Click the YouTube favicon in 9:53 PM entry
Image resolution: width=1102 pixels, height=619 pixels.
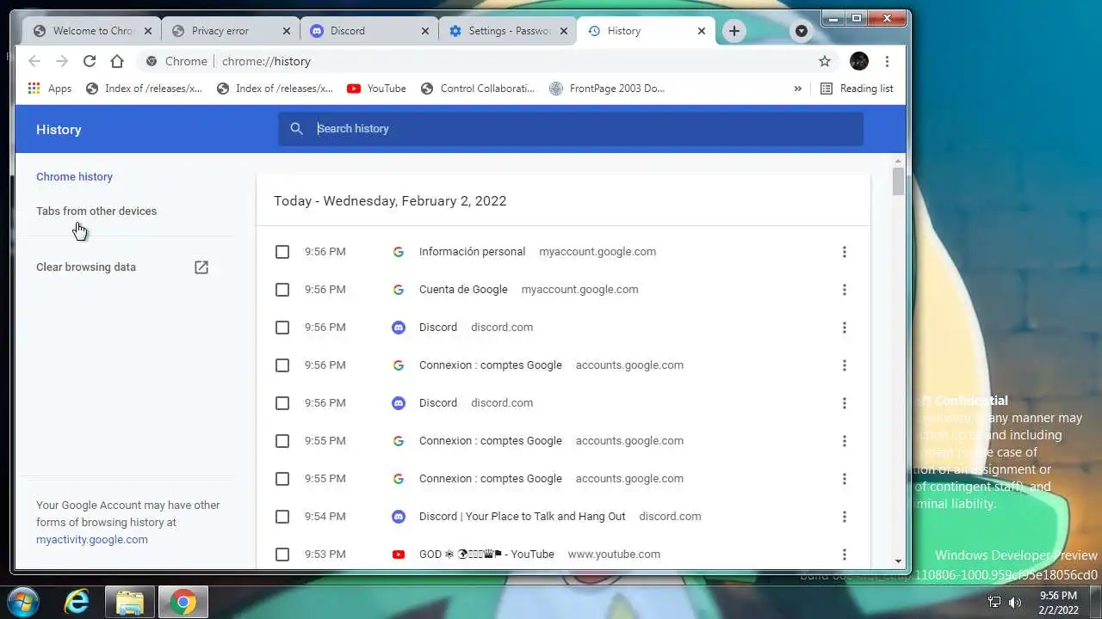pos(399,555)
